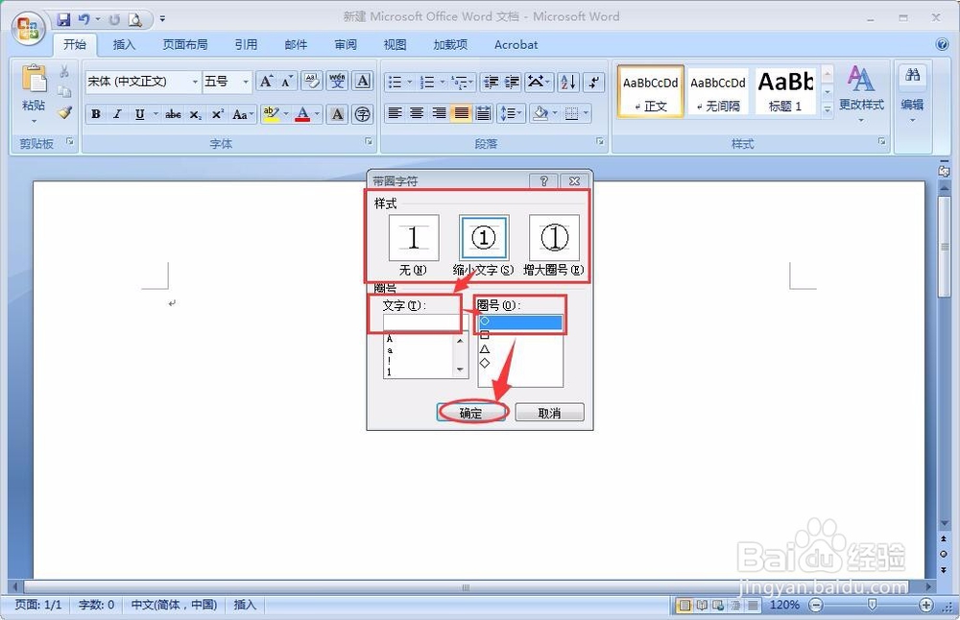Pick text highlight color button
The height and width of the screenshot is (620, 960).
click(x=271, y=114)
